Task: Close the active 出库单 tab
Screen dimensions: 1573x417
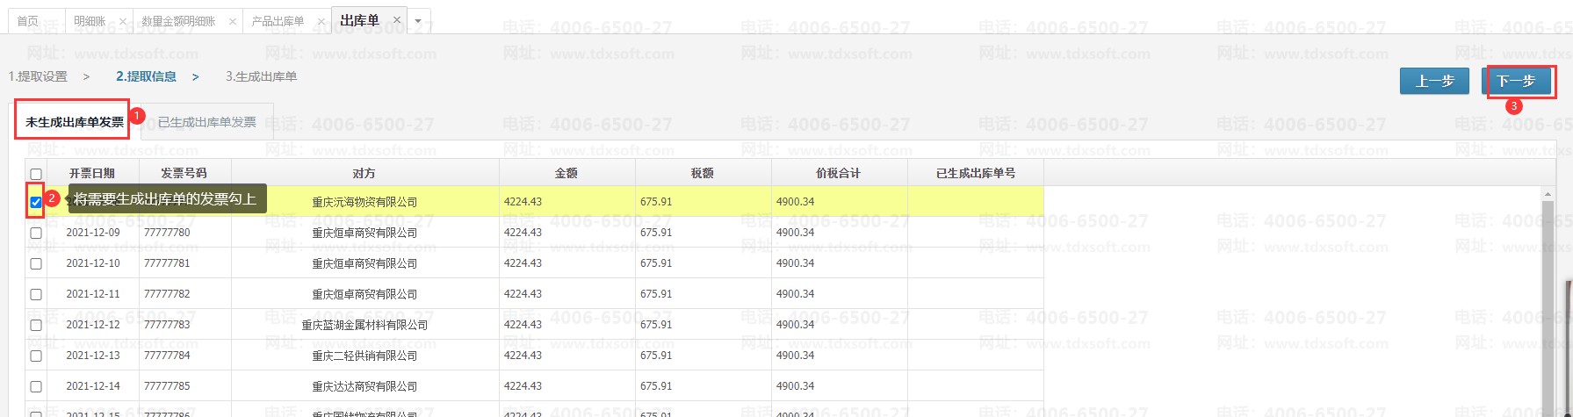Action: (397, 19)
